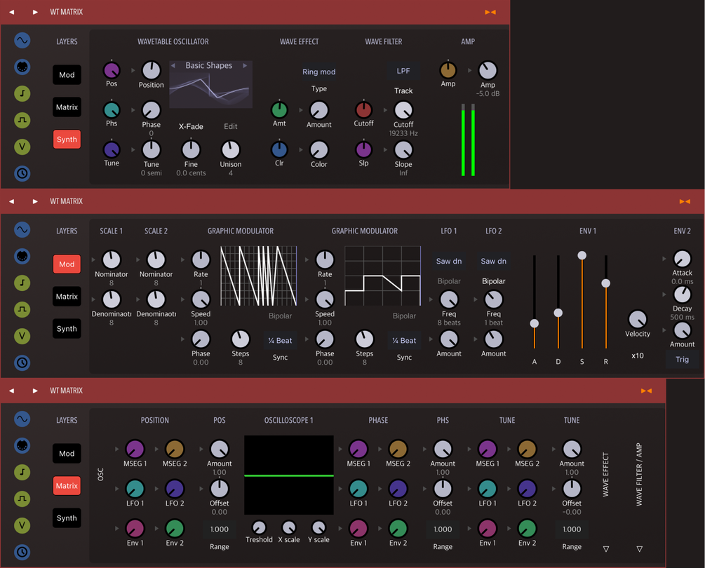
Task: Click Edit to open the wavetable editor
Action: (x=231, y=126)
